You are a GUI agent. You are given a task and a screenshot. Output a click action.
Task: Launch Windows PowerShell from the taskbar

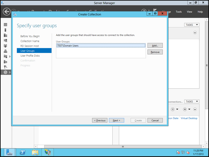tap(22, 152)
